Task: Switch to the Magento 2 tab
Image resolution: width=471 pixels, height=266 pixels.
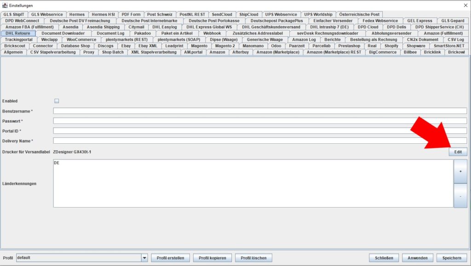Action: point(225,46)
